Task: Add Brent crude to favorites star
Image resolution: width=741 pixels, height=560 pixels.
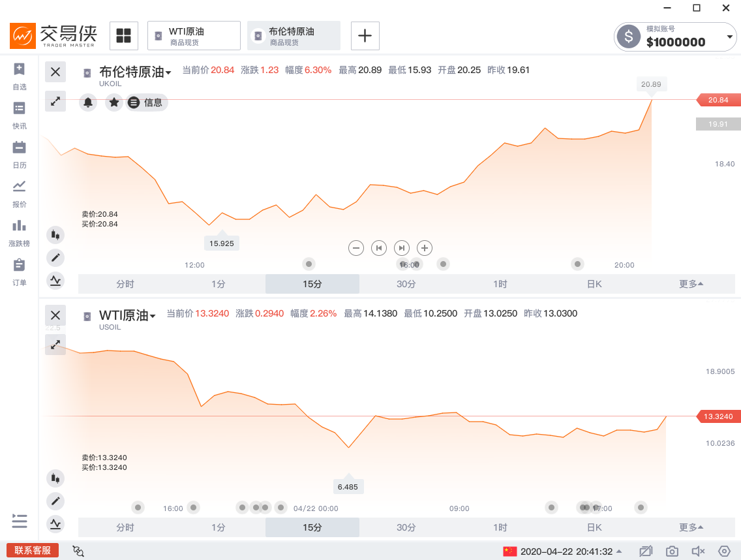Action: coord(114,102)
